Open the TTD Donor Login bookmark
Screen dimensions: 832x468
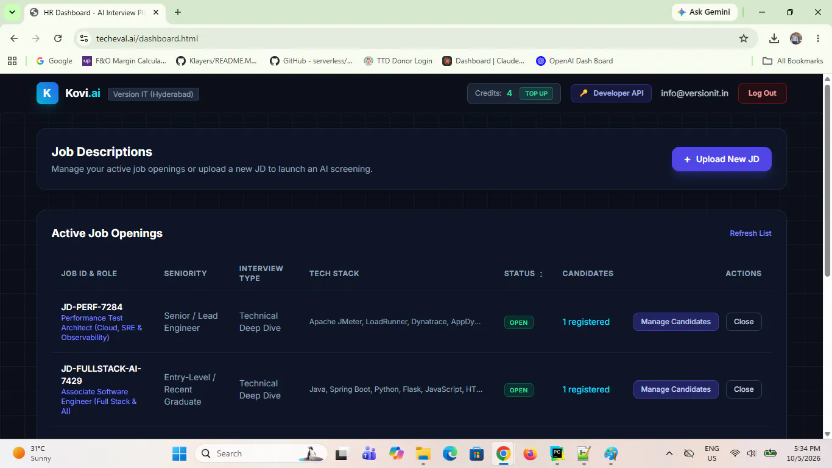398,61
